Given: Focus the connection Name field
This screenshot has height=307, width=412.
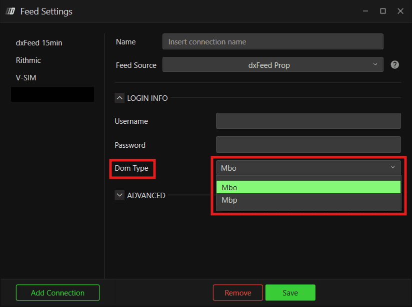Looking at the screenshot, I should [x=272, y=41].
